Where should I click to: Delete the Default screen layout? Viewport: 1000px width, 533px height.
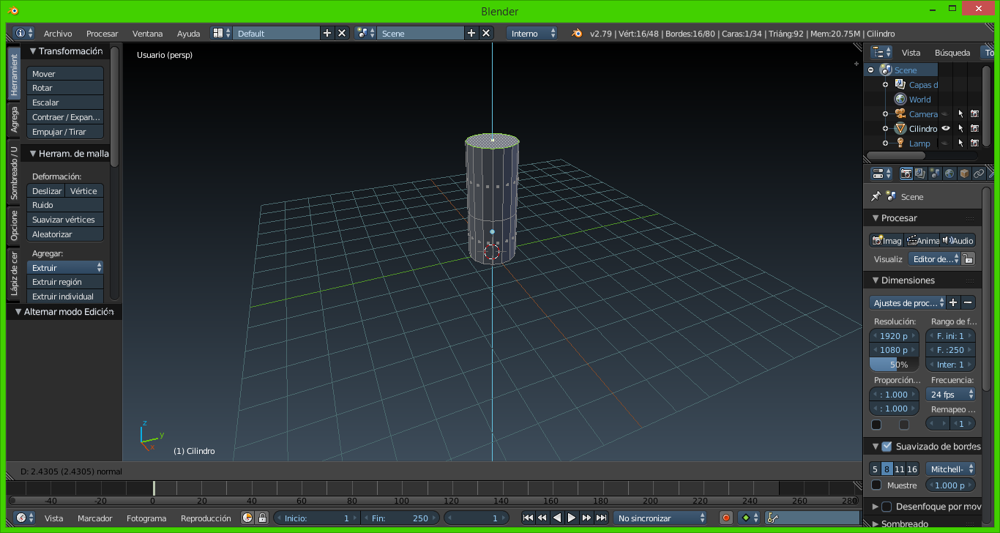tap(341, 34)
